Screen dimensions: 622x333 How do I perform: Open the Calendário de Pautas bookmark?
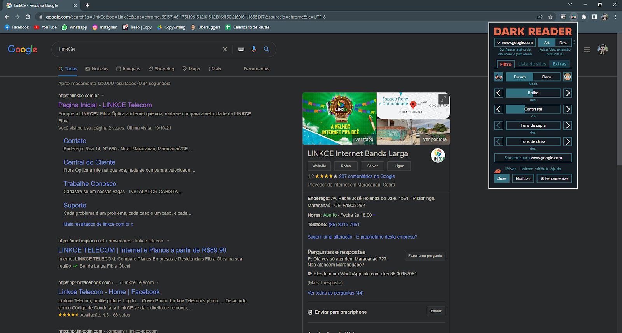click(x=248, y=27)
